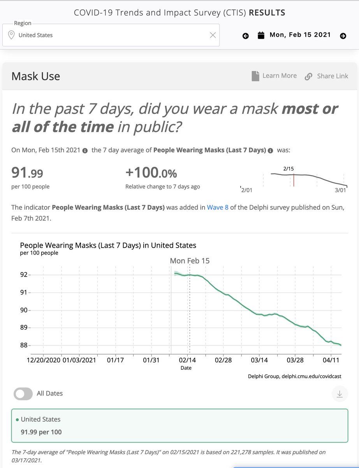Image resolution: width=359 pixels, height=468 pixels.
Task: Advance to the next date with right arrow
Action: [343, 36]
